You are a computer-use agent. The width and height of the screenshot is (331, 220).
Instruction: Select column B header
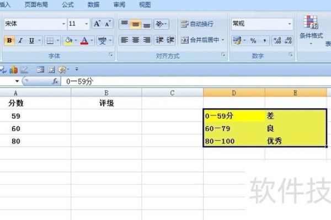pos(106,93)
